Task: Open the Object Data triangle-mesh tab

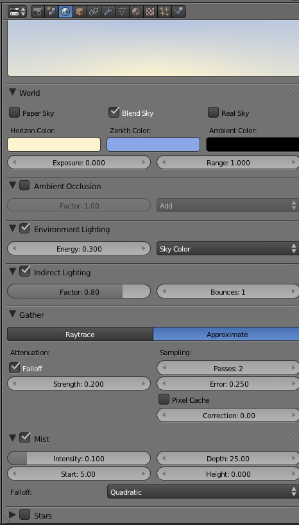Action: click(122, 12)
